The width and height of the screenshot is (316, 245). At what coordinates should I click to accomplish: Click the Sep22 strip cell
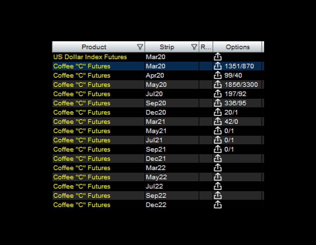coord(172,196)
